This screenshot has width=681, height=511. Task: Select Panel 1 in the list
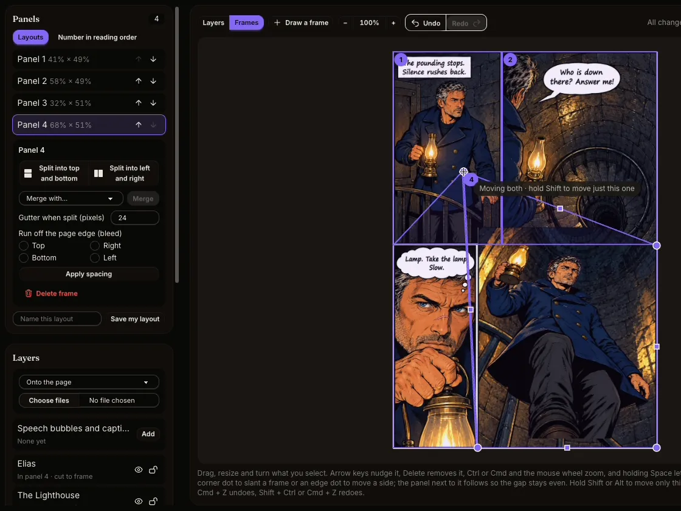click(x=89, y=59)
